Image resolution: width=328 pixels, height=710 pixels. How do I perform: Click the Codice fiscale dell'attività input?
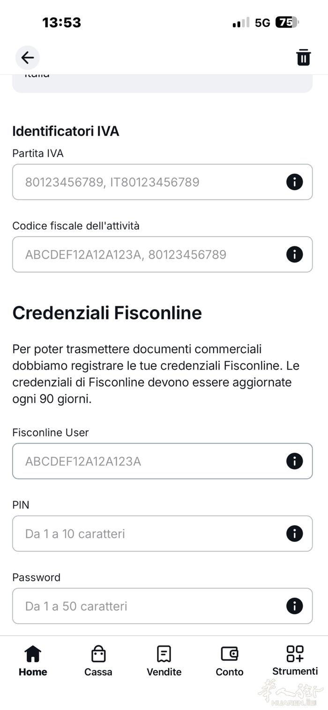click(150, 254)
